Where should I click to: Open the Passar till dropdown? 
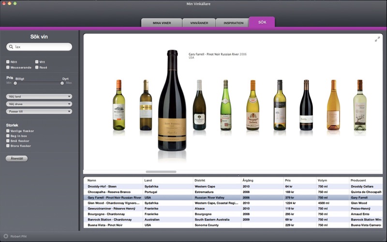(39, 111)
